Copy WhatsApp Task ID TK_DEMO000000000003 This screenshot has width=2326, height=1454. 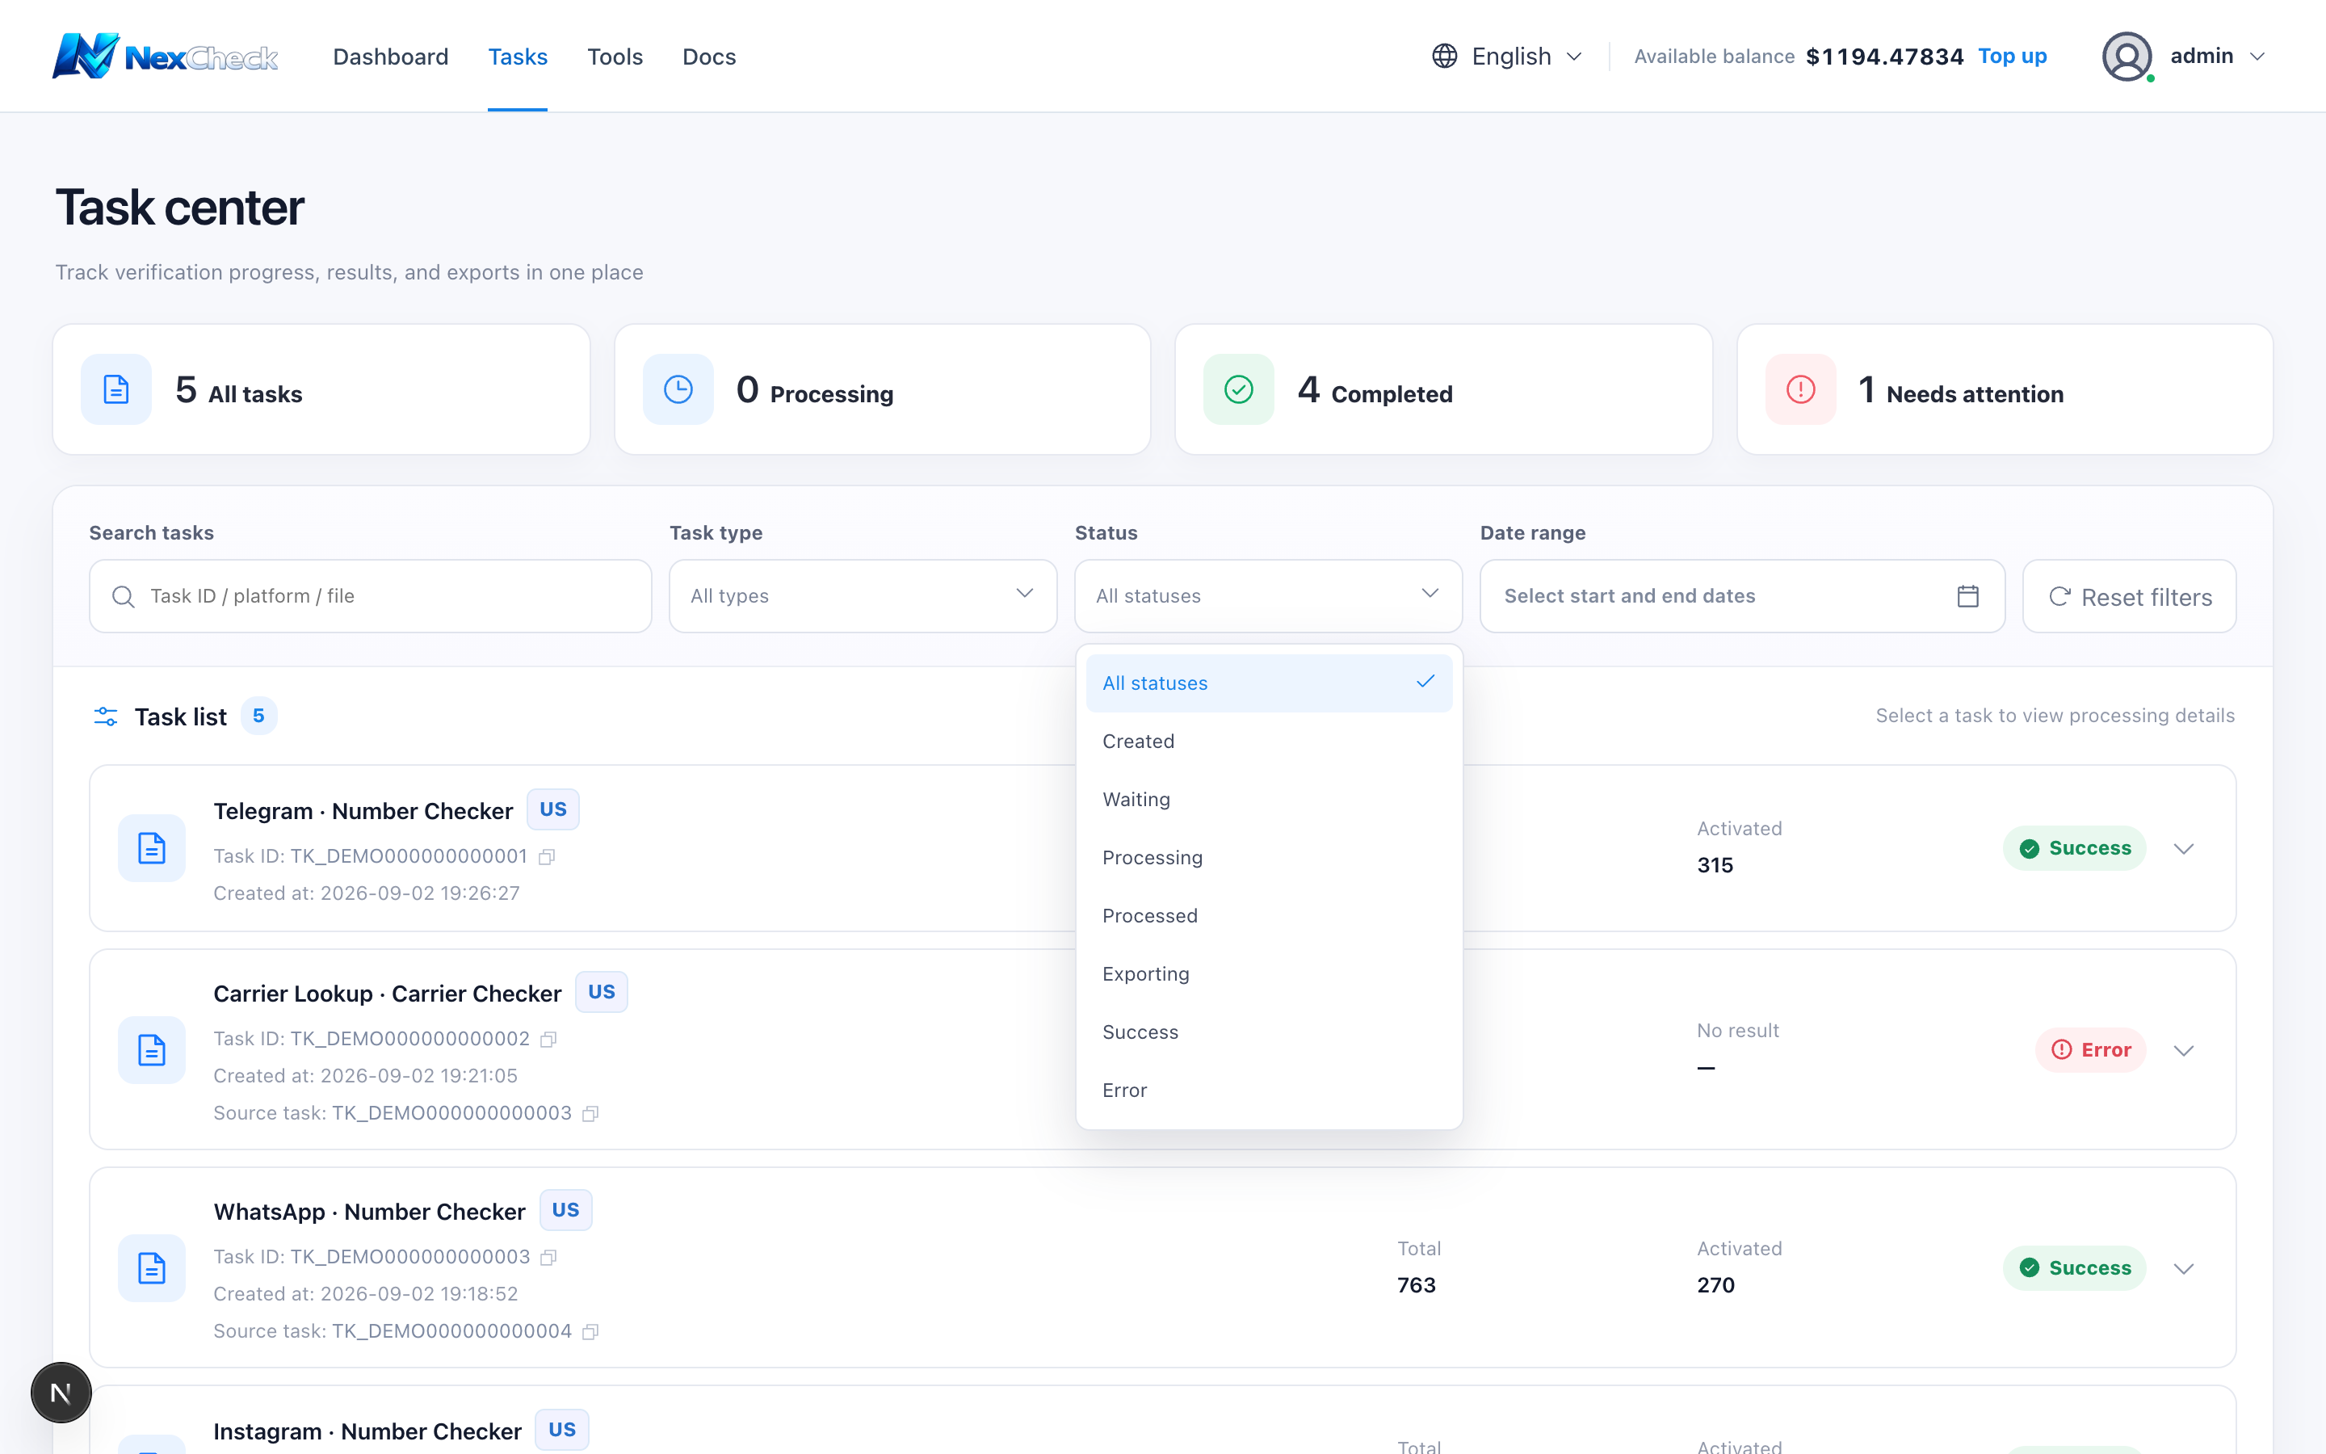[549, 1258]
